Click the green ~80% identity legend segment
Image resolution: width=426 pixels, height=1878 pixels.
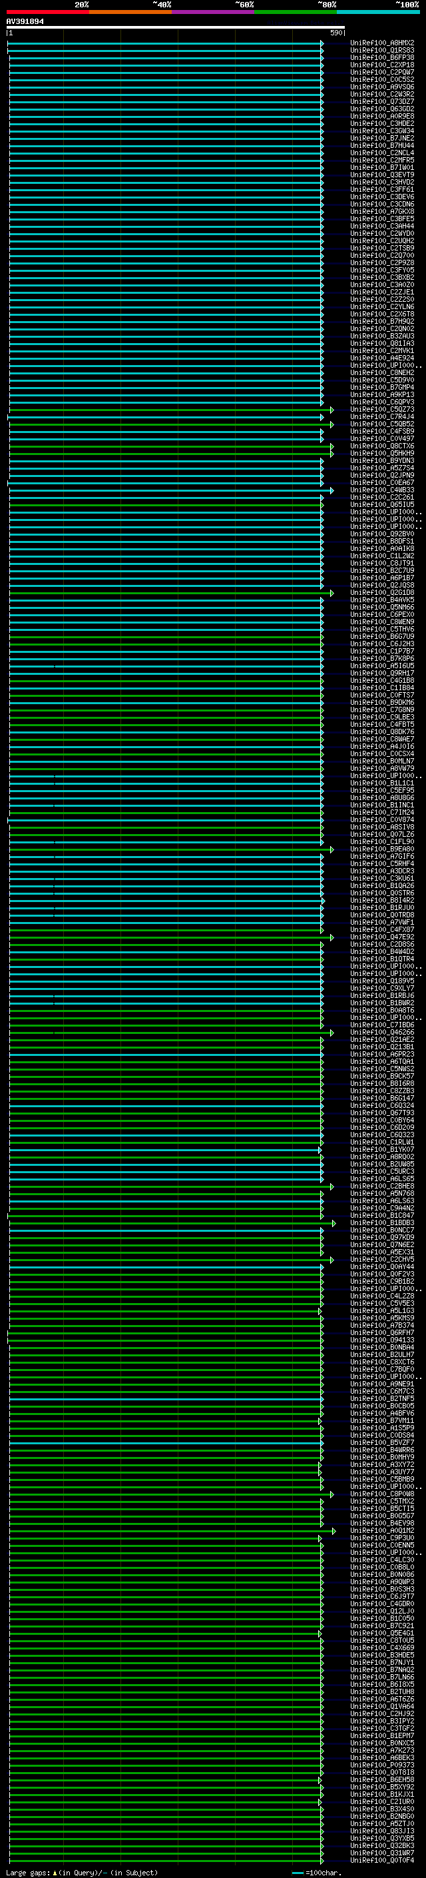[x=295, y=12]
